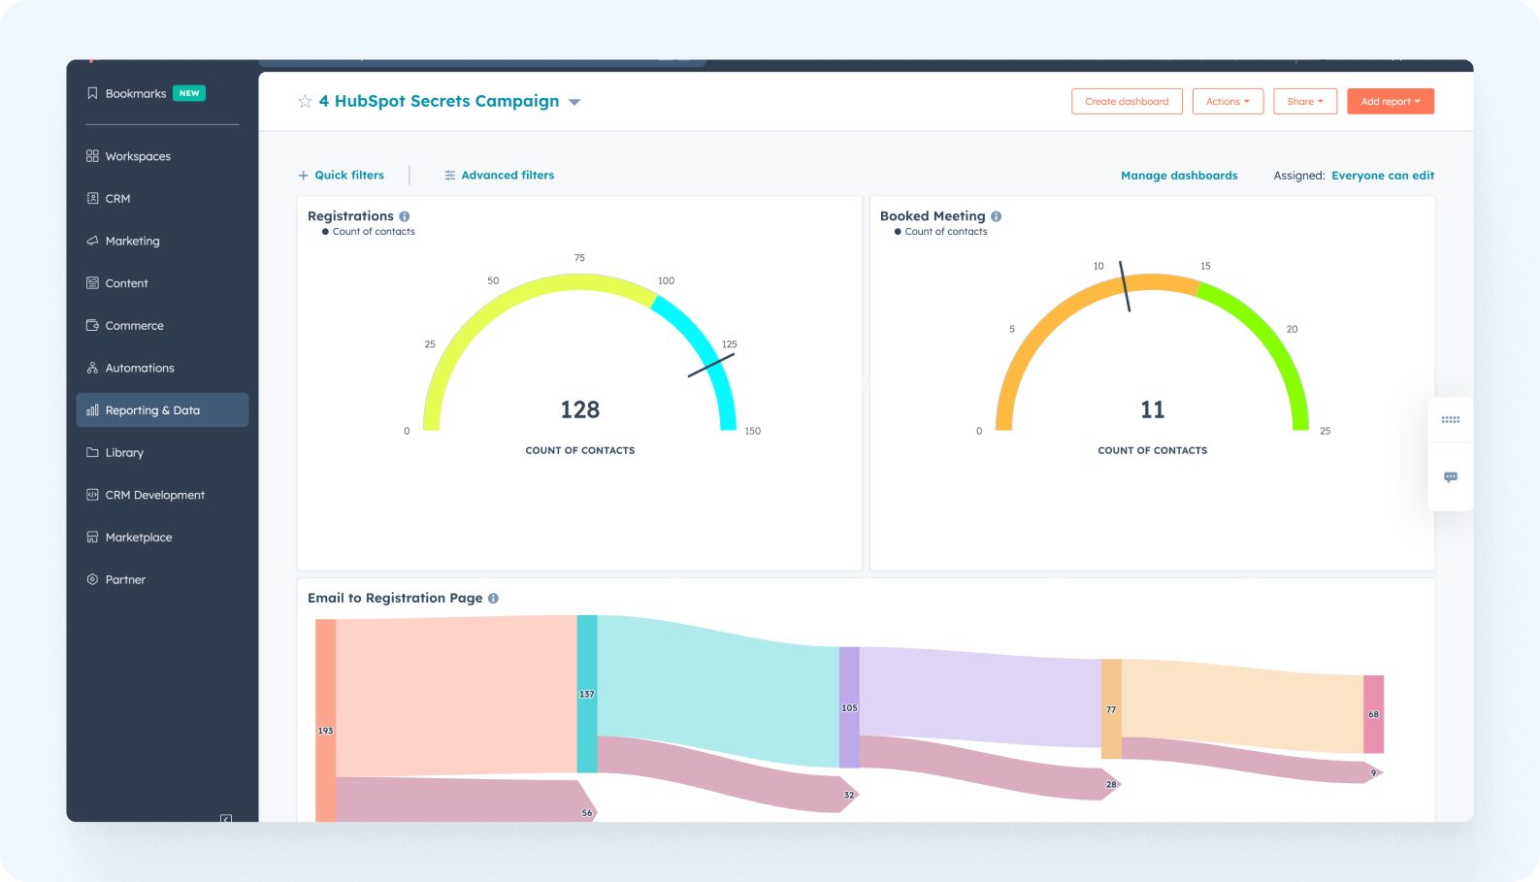The image size is (1540, 882).
Task: Select Reporting & Data menu item
Action: 162,410
